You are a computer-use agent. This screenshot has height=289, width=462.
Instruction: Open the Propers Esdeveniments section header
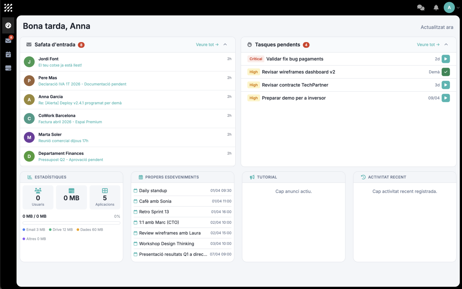point(172,177)
